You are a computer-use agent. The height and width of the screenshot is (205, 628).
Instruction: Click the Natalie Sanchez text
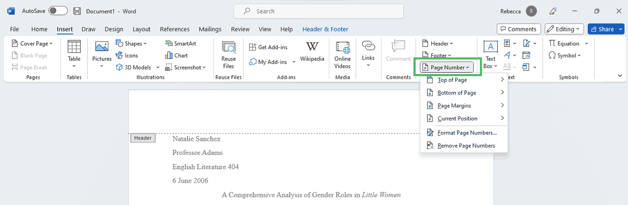(x=196, y=139)
